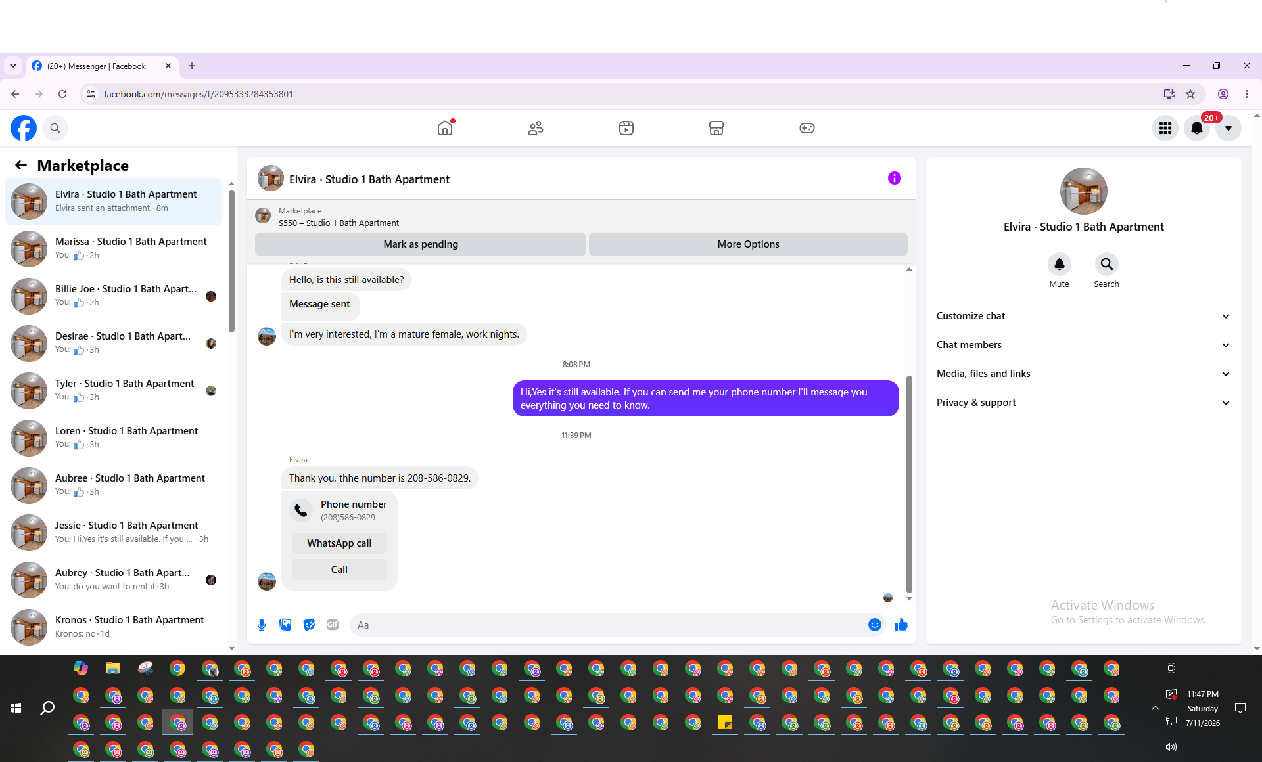Mute the Elvira conversation
Image resolution: width=1262 pixels, height=762 pixels.
tap(1060, 264)
